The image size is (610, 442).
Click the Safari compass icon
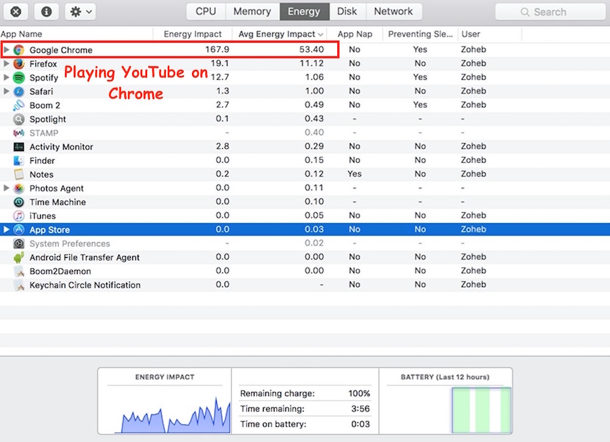click(x=19, y=91)
